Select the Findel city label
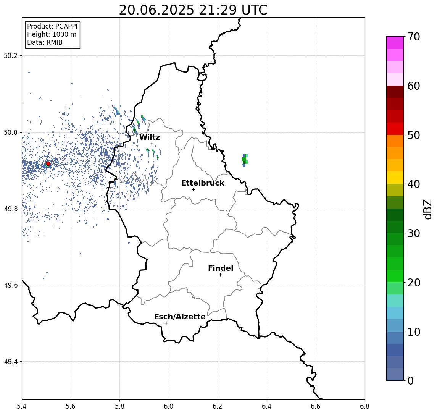This screenshot has width=437, height=414. [x=221, y=268]
